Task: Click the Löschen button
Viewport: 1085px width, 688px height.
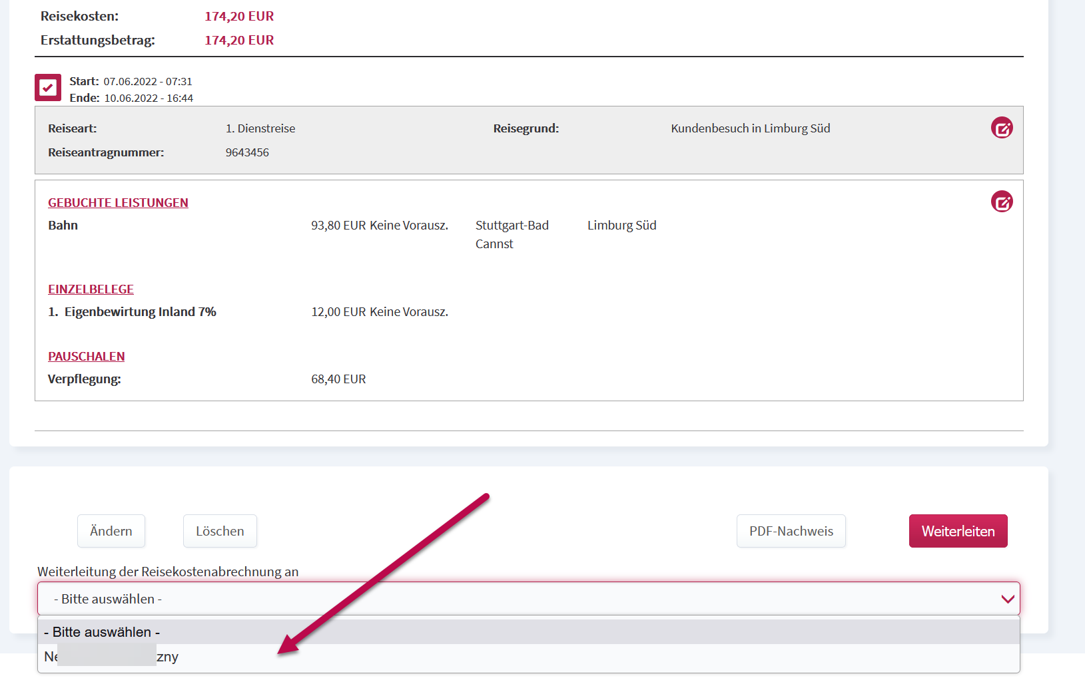Action: coord(220,531)
